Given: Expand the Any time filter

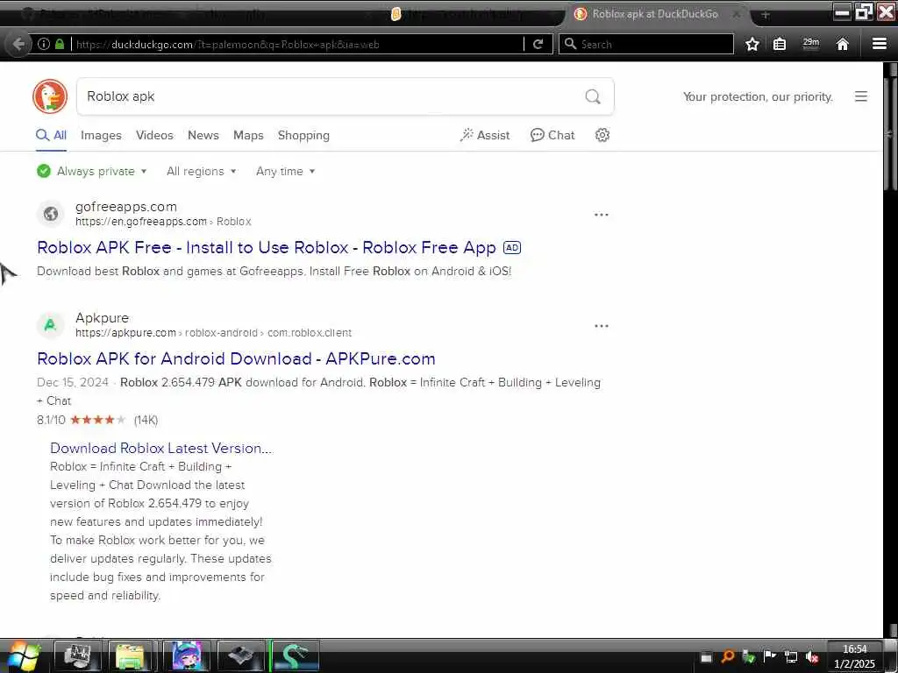Looking at the screenshot, I should (x=286, y=171).
